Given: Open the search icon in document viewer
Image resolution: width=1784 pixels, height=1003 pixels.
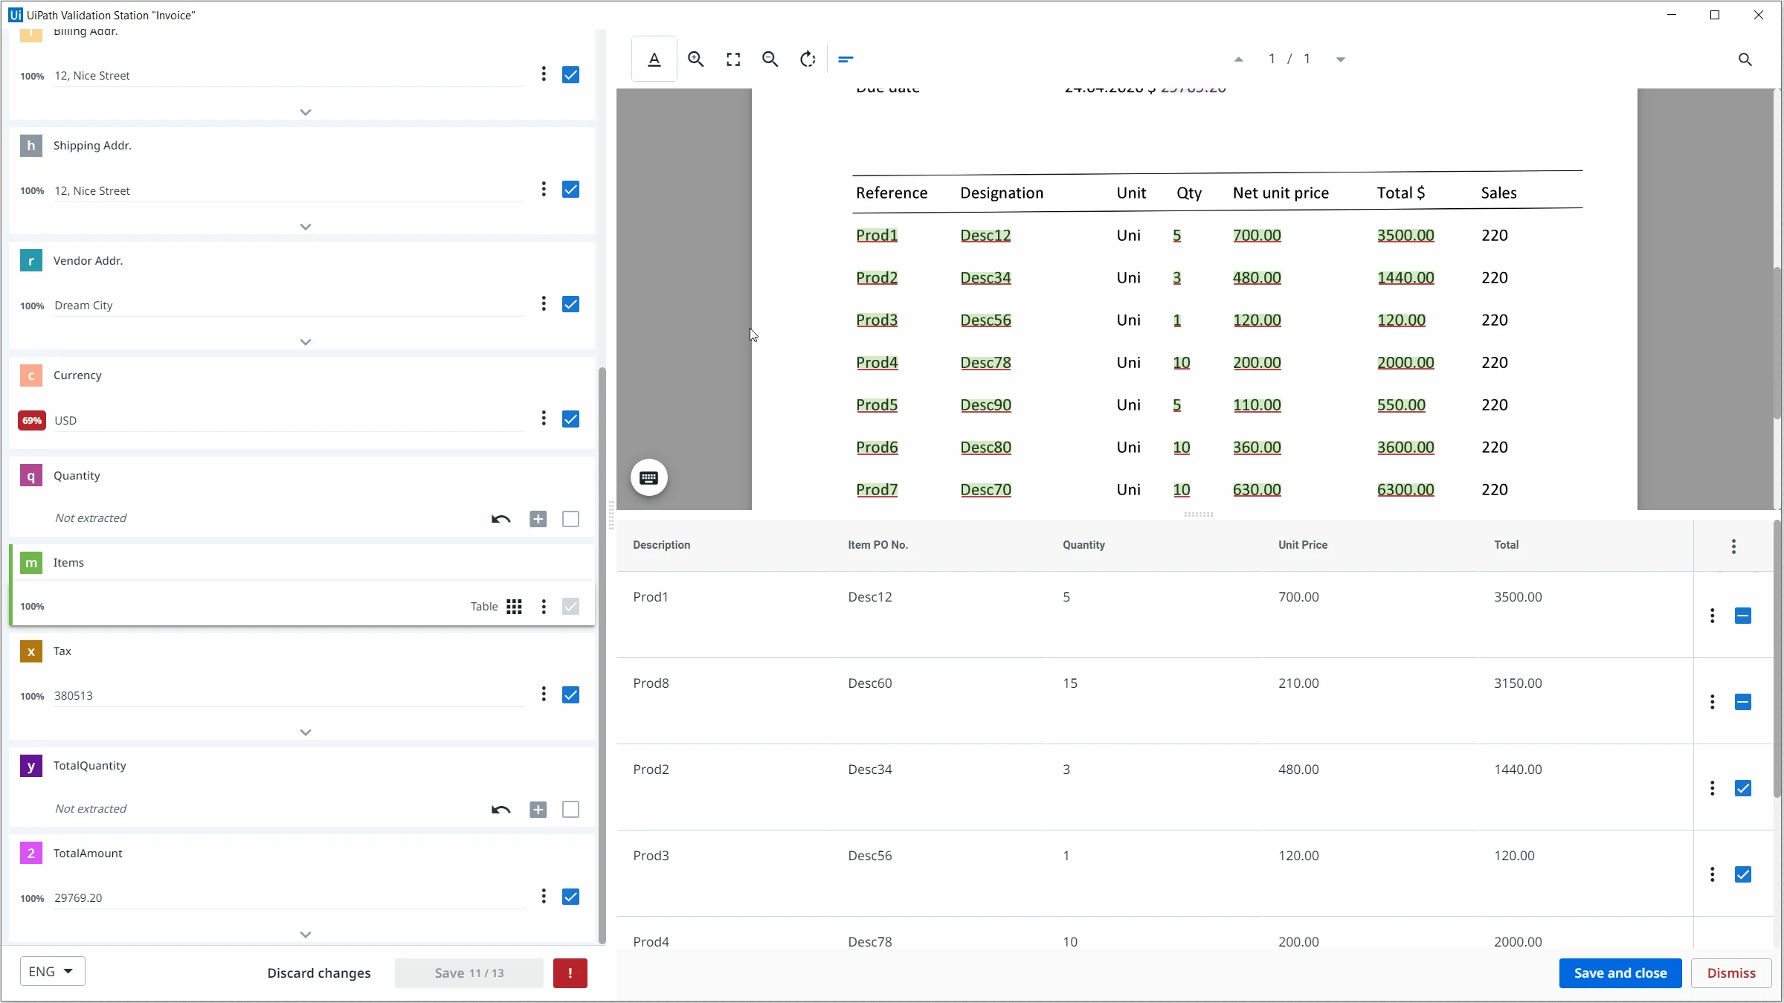Looking at the screenshot, I should point(1745,59).
